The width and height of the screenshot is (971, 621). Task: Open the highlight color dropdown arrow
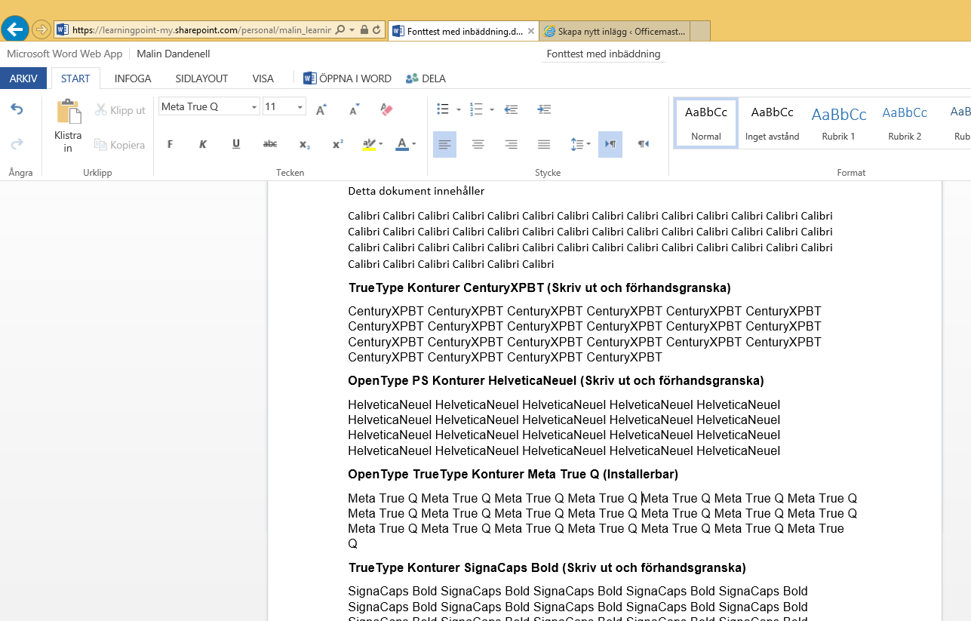[381, 144]
